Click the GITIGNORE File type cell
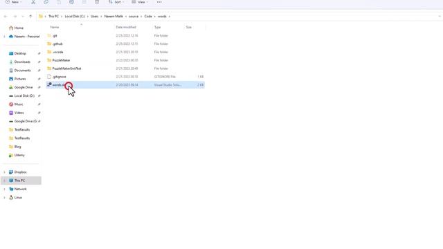Screen dimensions: 443x249 pyautogui.click(x=165, y=77)
